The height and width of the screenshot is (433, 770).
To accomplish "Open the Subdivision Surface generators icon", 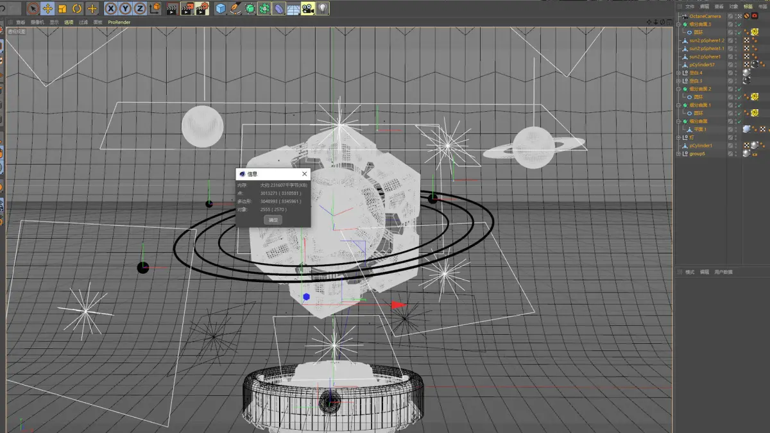I will tap(250, 8).
